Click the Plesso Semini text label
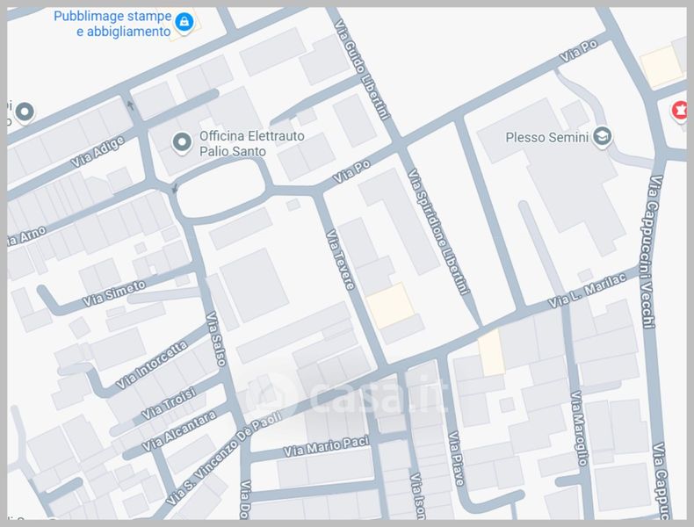 546,137
